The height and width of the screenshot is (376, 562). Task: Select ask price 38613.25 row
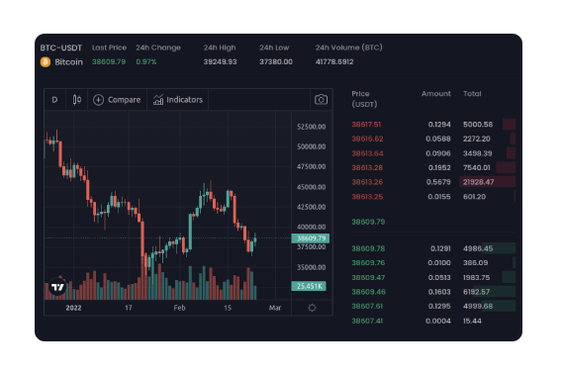[x=433, y=197]
